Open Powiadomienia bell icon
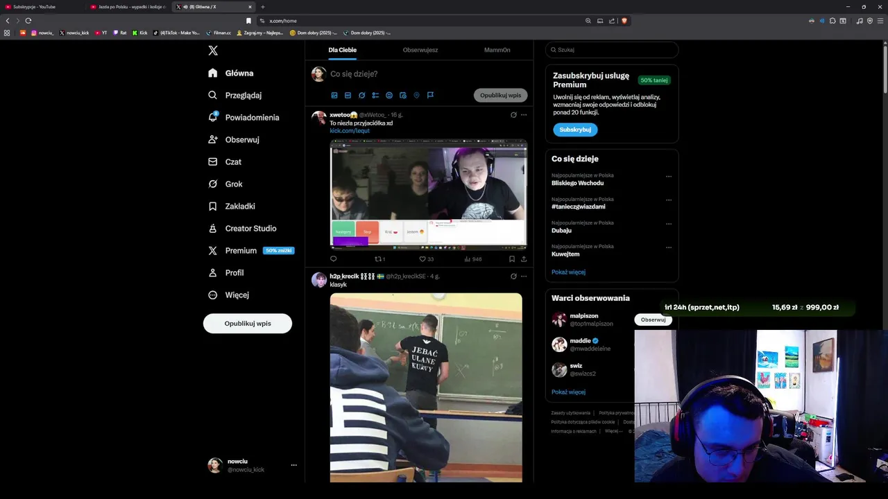The width and height of the screenshot is (888, 499). pyautogui.click(x=213, y=117)
